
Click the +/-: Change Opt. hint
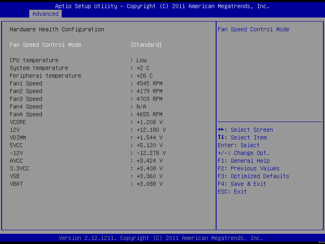coord(243,153)
